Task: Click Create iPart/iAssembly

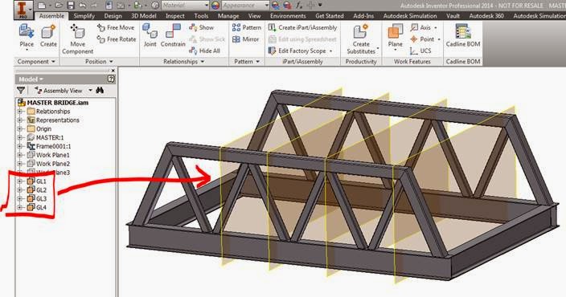Action: pyautogui.click(x=302, y=27)
